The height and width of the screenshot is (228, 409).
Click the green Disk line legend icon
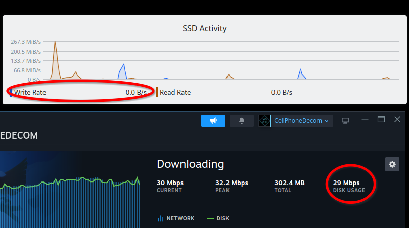[210, 218]
